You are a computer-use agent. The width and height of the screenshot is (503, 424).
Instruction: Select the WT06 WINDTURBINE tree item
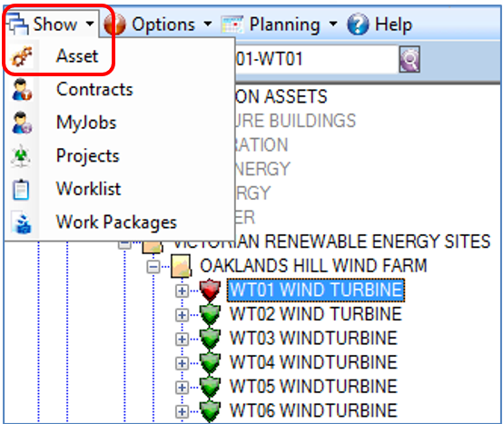pyautogui.click(x=313, y=410)
